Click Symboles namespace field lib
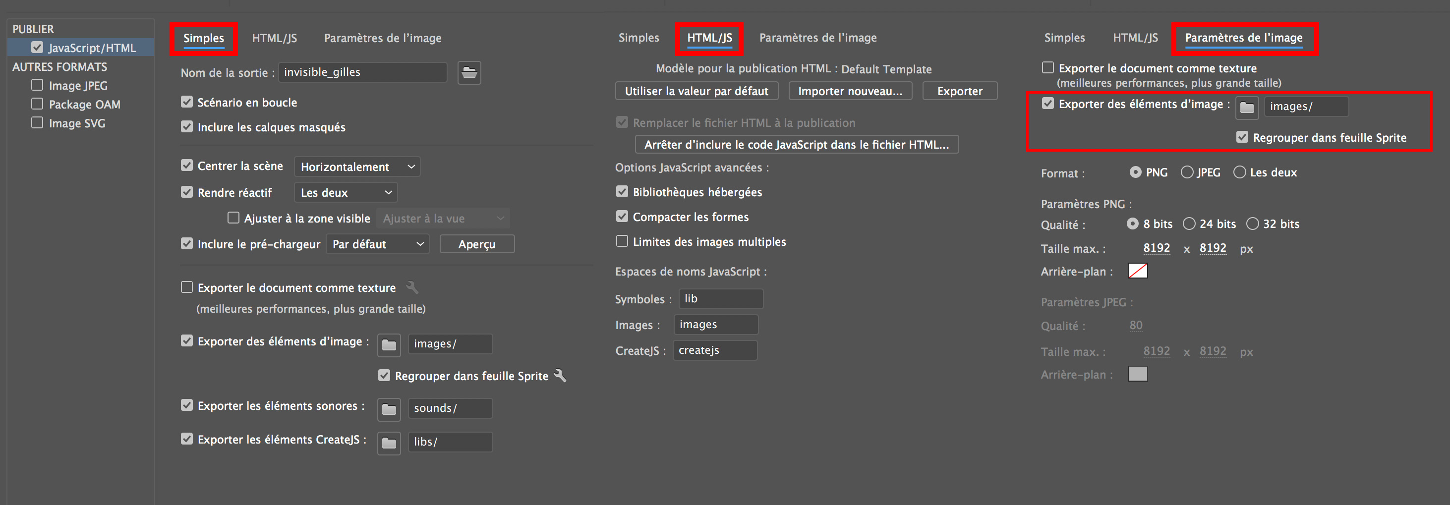1450x505 pixels. pos(721,299)
